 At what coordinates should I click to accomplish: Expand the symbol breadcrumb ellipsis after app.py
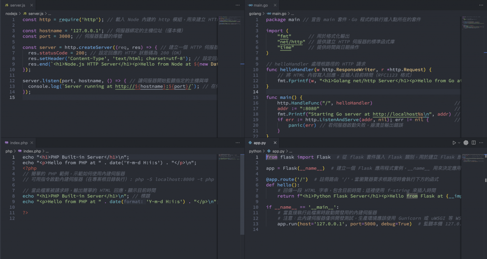click(291, 151)
